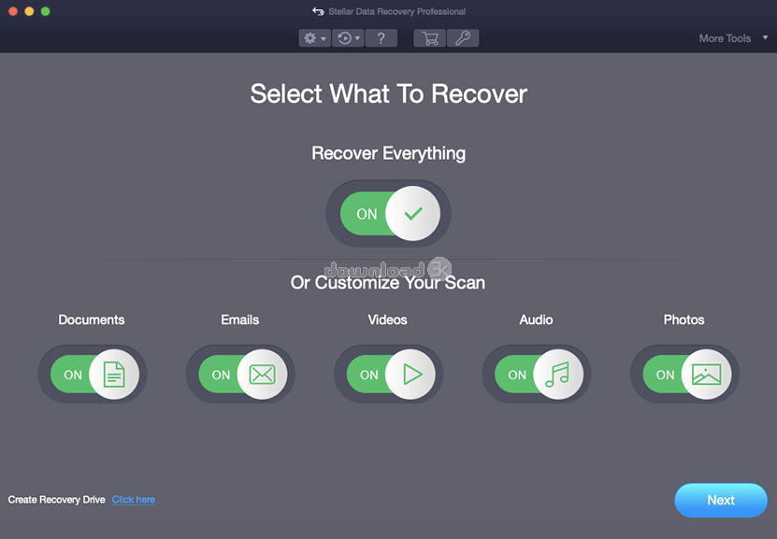Expand the resume recovery dropdown arrow
This screenshot has width=777, height=539.
(358, 38)
